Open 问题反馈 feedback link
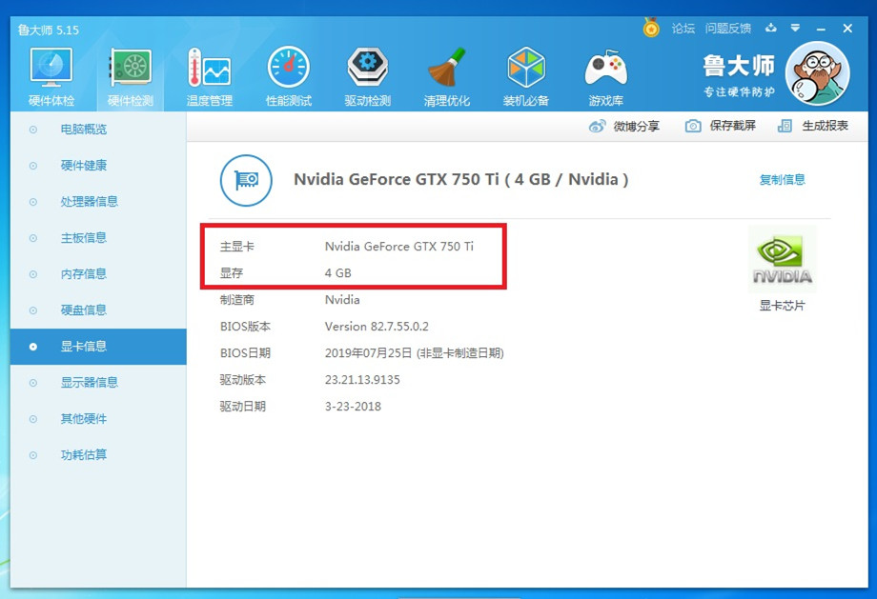Screen dimensions: 877x599 coord(727,28)
